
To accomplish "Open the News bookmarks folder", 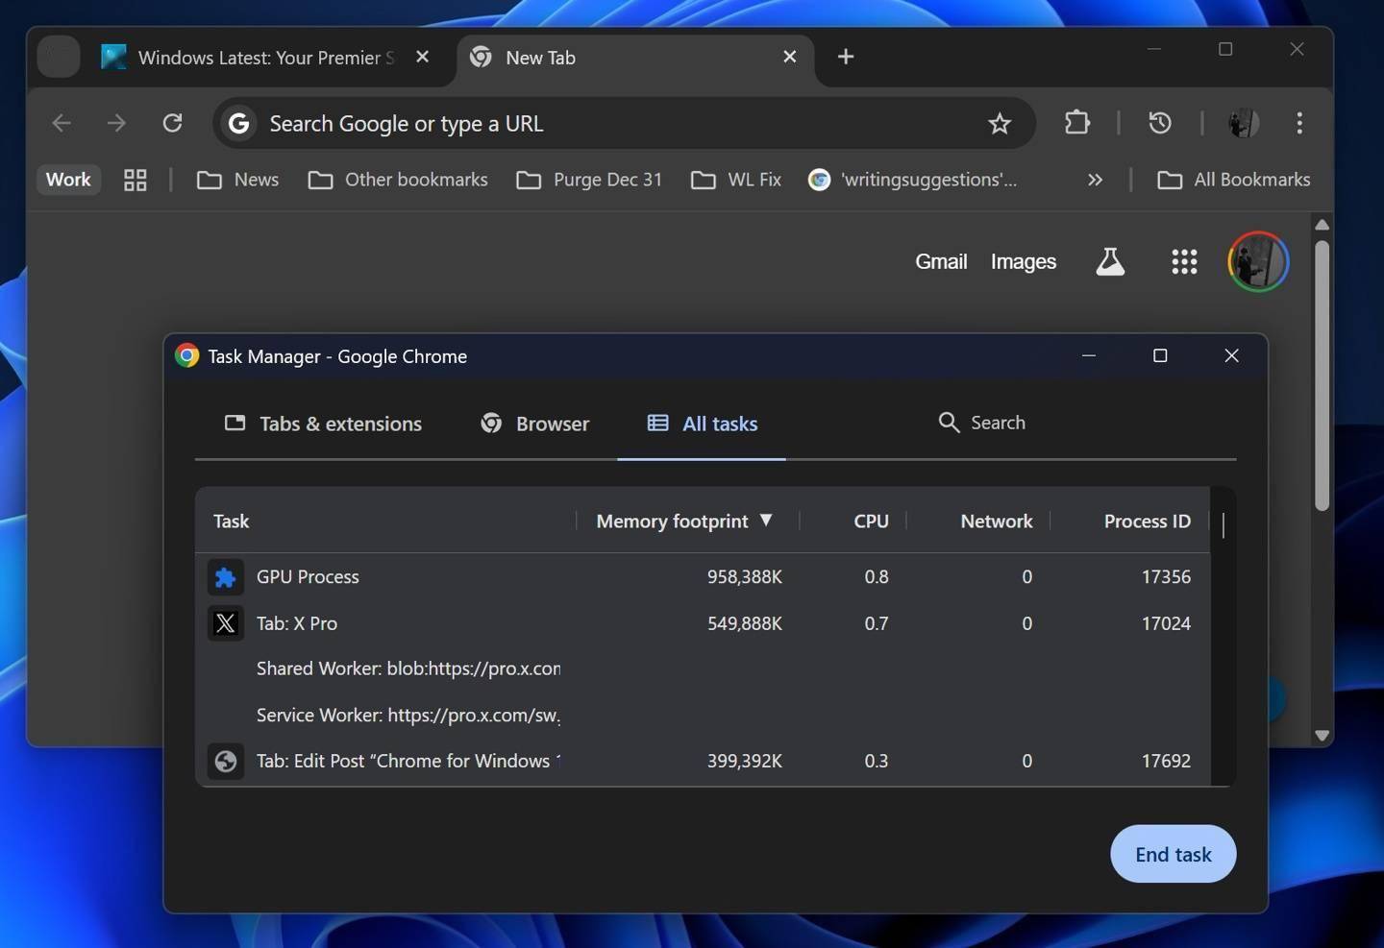I will [237, 180].
